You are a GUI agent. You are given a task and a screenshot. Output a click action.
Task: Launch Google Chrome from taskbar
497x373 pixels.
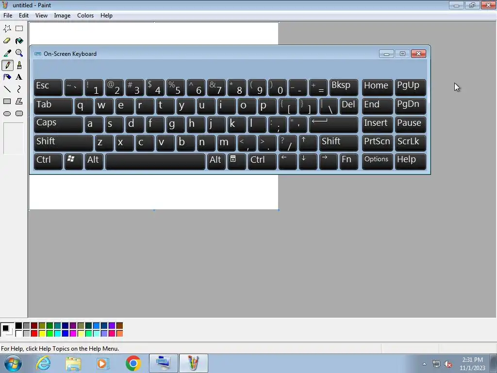[133, 363]
